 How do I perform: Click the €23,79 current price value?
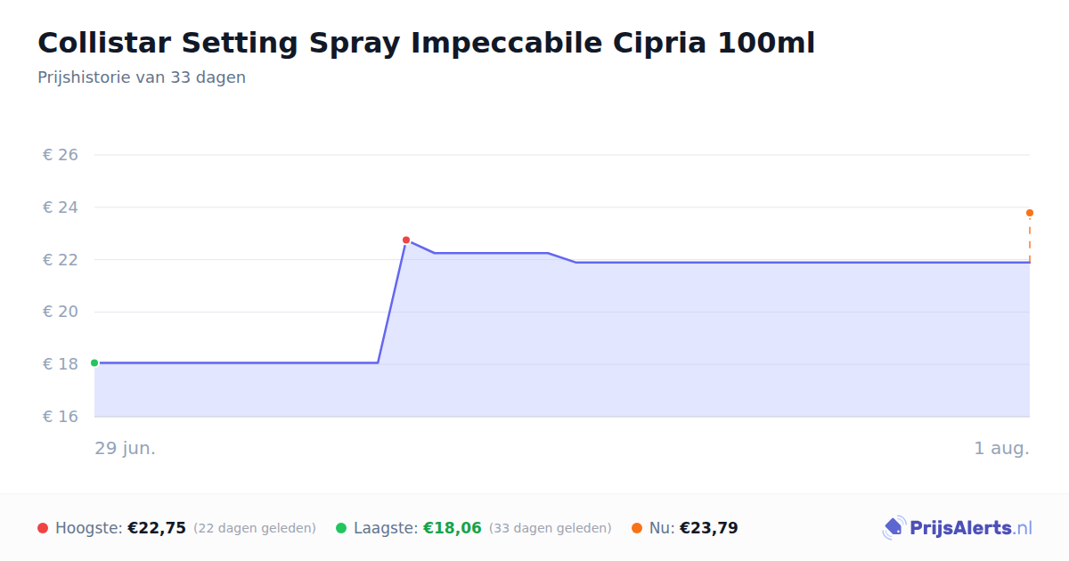[x=709, y=528]
